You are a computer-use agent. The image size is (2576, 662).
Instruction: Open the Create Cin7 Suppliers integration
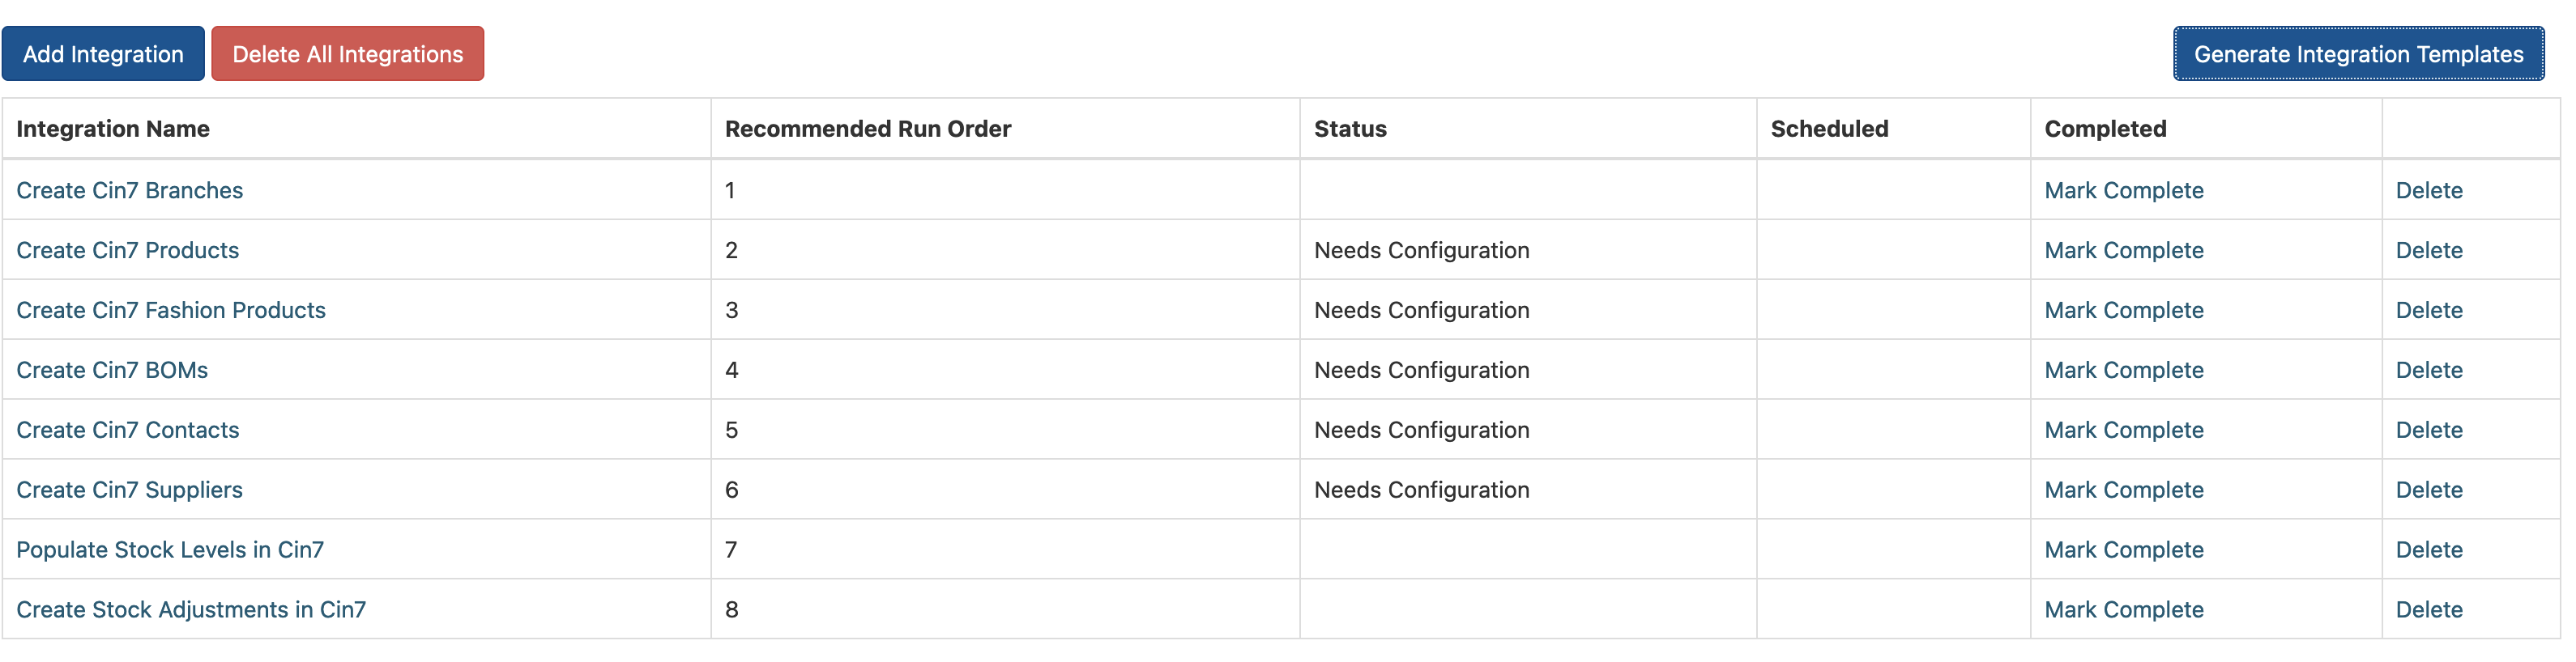(129, 490)
